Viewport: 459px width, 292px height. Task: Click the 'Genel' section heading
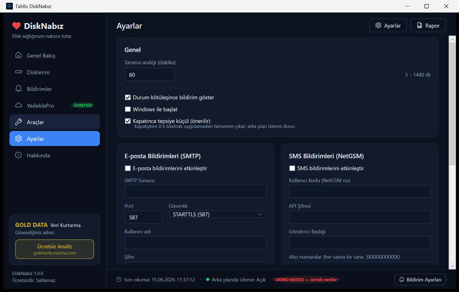[x=132, y=50]
